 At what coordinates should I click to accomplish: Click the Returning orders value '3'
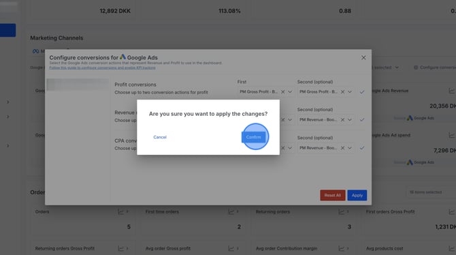(349, 227)
